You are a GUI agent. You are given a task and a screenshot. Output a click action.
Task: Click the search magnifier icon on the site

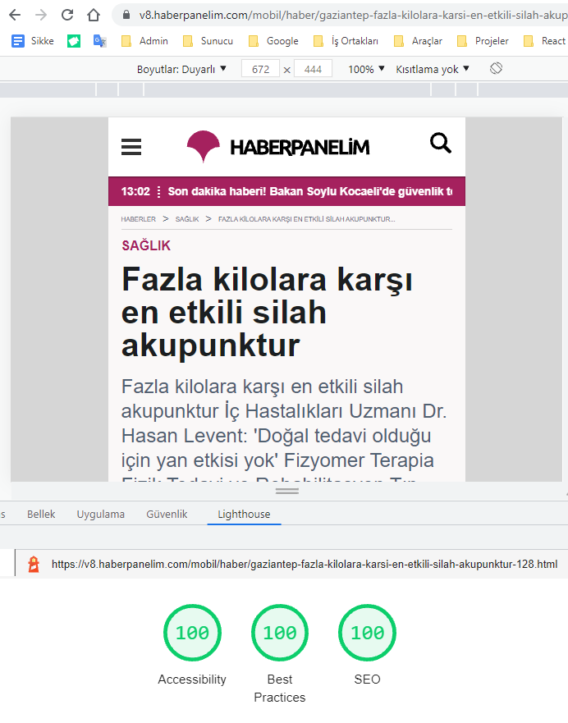coord(441,144)
